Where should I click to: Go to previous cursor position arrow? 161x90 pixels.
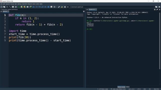(65, 7)
